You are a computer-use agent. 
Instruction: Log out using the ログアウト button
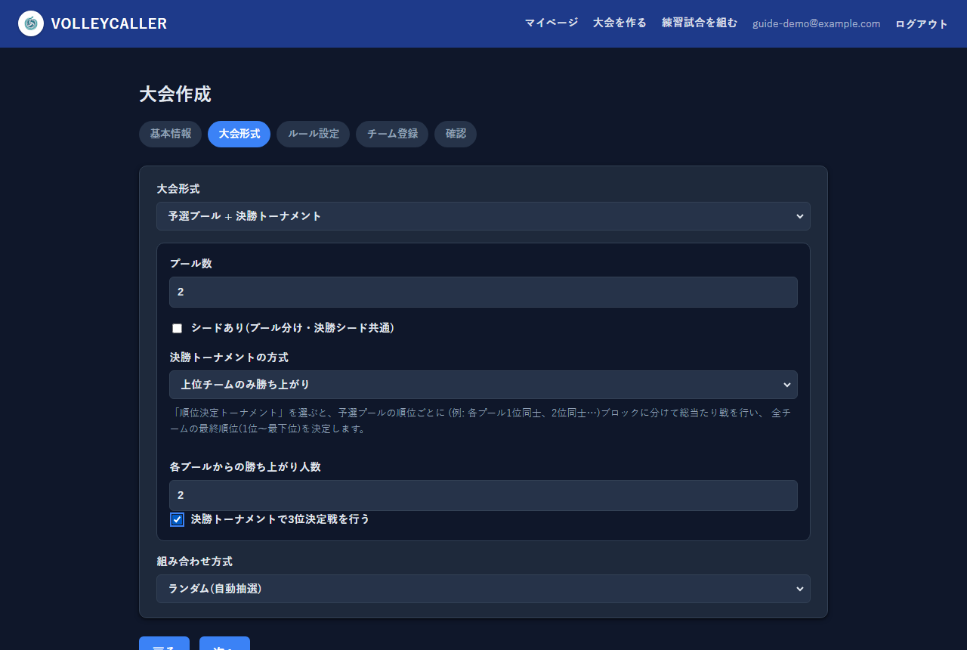922,23
